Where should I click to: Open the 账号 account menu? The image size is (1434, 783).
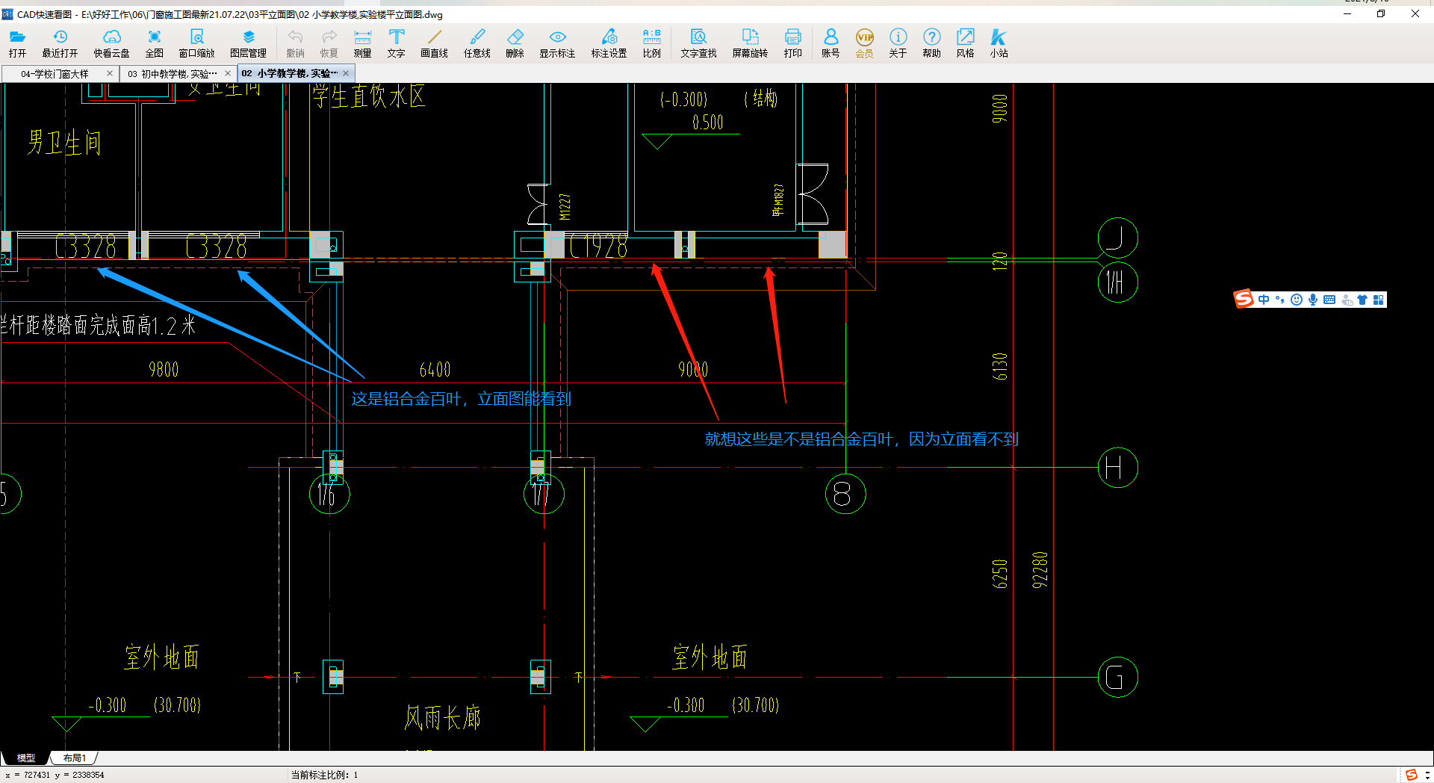(831, 43)
